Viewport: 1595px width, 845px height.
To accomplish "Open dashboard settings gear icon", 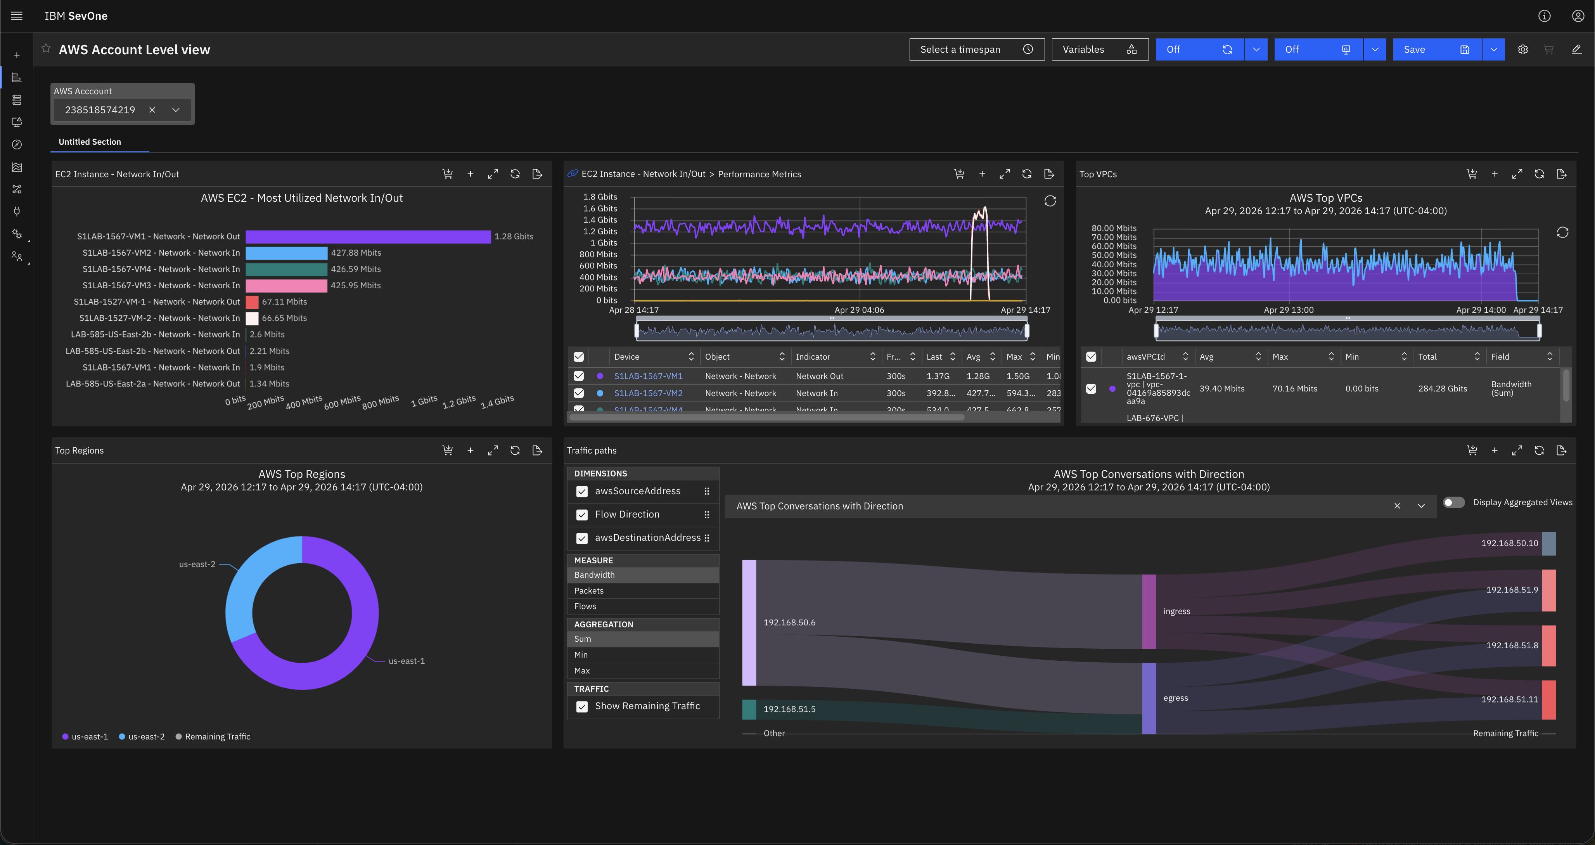I will click(1522, 50).
